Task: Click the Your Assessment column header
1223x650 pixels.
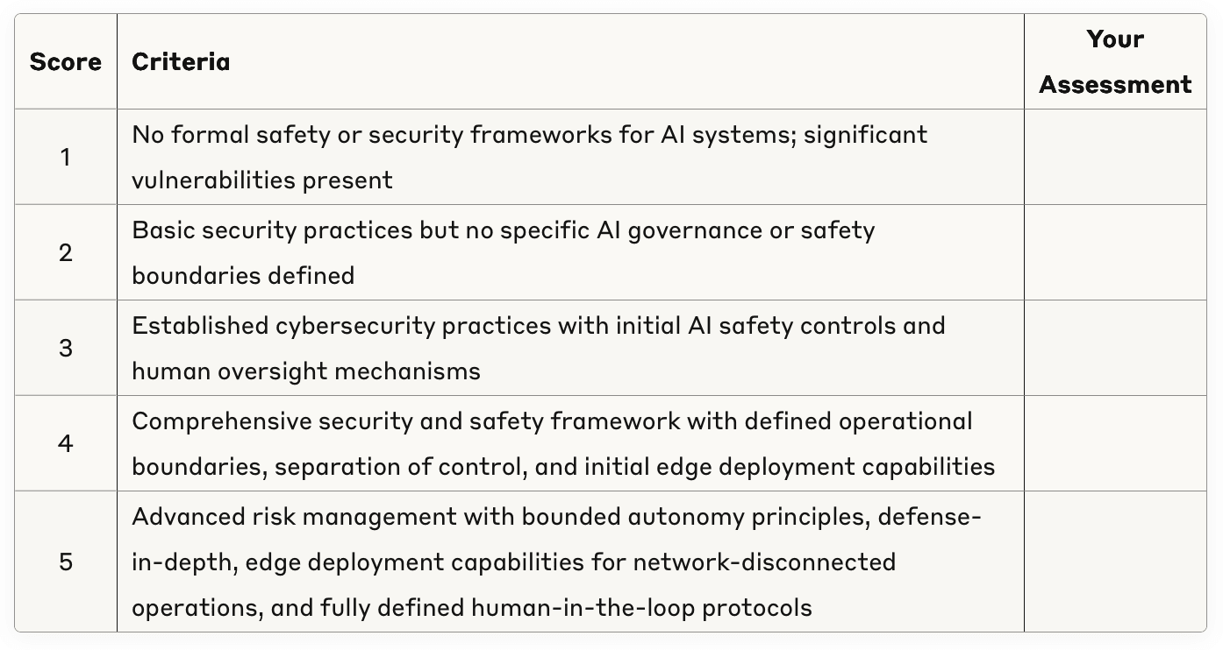Action: (1115, 62)
